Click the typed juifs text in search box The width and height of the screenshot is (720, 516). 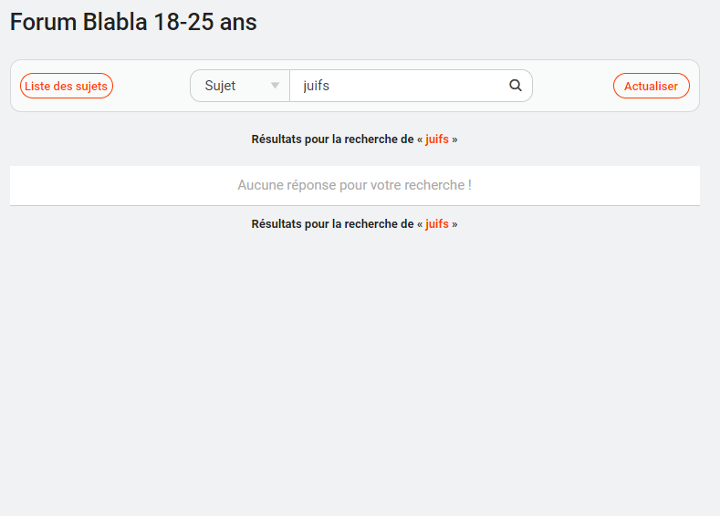tap(316, 86)
